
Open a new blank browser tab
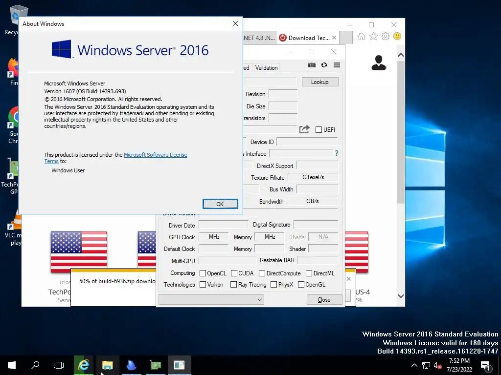(x=346, y=38)
